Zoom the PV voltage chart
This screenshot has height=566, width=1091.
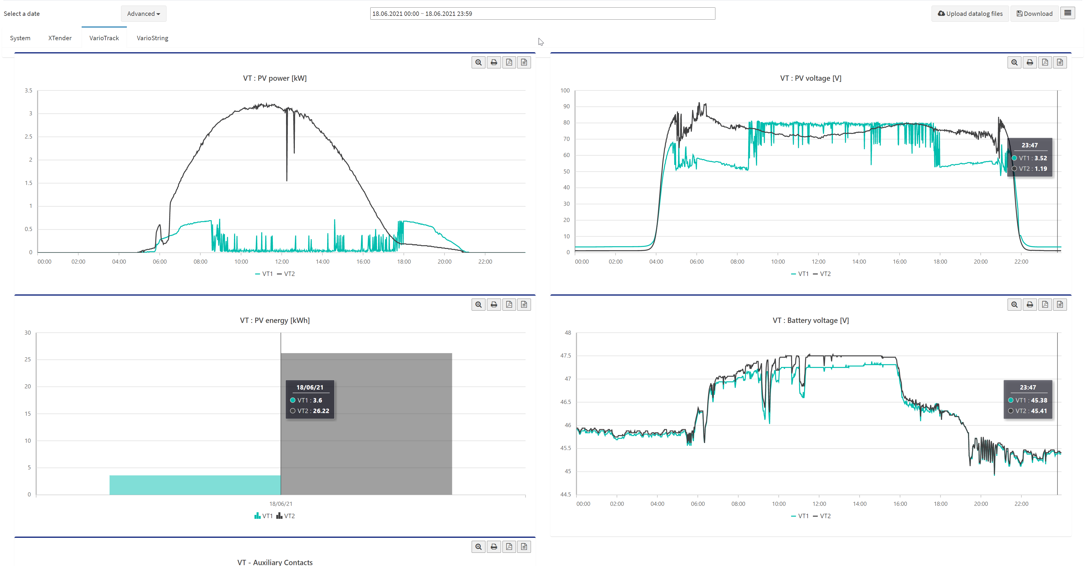[1014, 62]
